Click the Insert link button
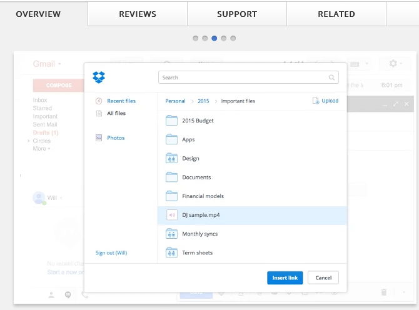The image size is (419, 310). pos(285,277)
